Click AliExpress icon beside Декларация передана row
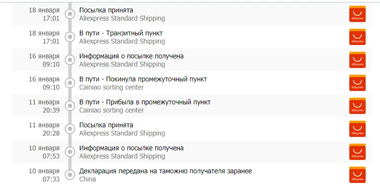 pos(357,175)
